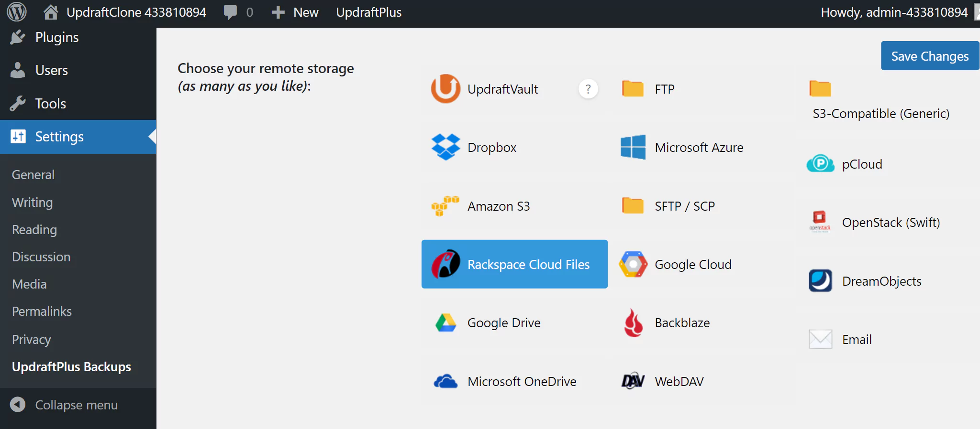Viewport: 980px width, 429px height.
Task: Select the Amazon S3 cubes icon
Action: click(445, 206)
